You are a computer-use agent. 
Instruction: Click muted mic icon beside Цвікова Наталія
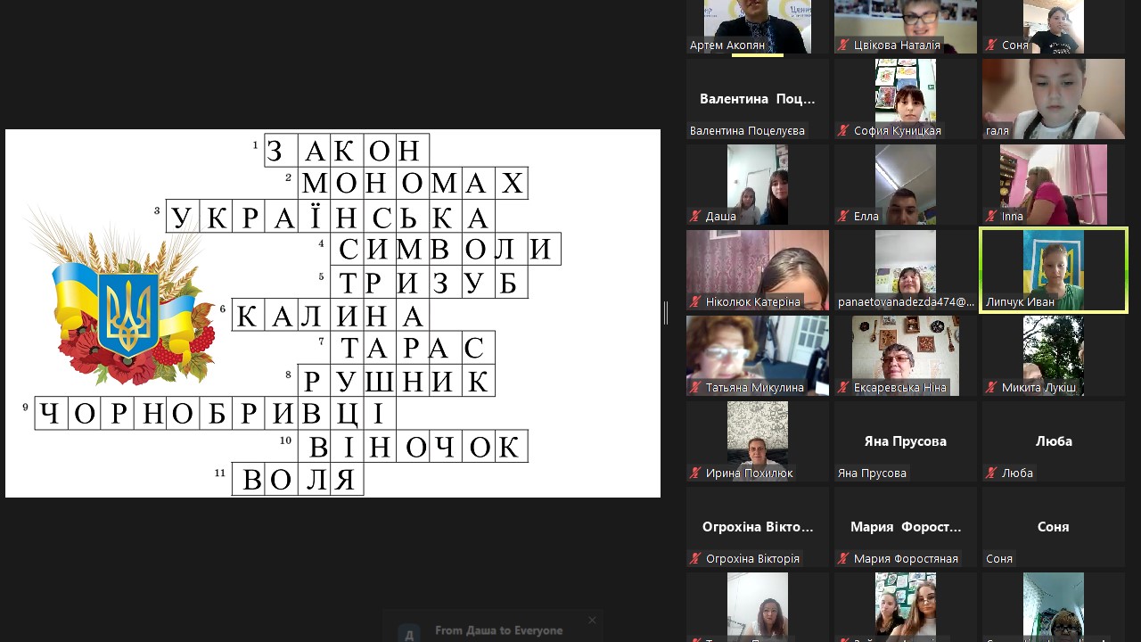click(842, 45)
